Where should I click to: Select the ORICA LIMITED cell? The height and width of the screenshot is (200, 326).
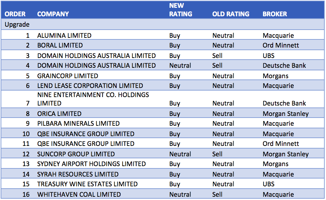click(59, 114)
